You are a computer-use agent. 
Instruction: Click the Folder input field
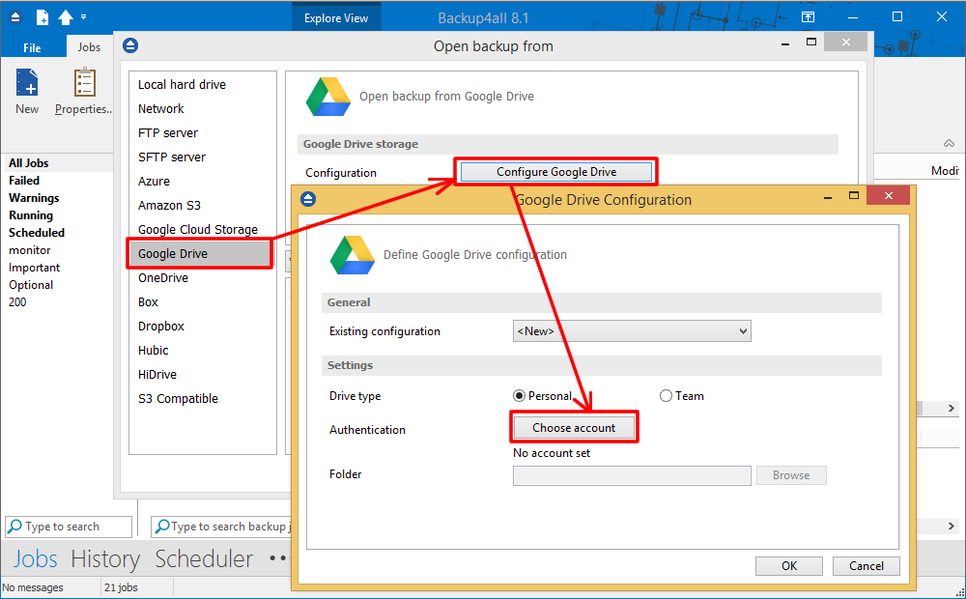tap(632, 474)
